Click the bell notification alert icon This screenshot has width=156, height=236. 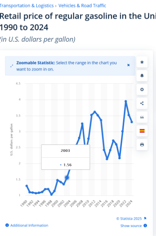(142, 76)
